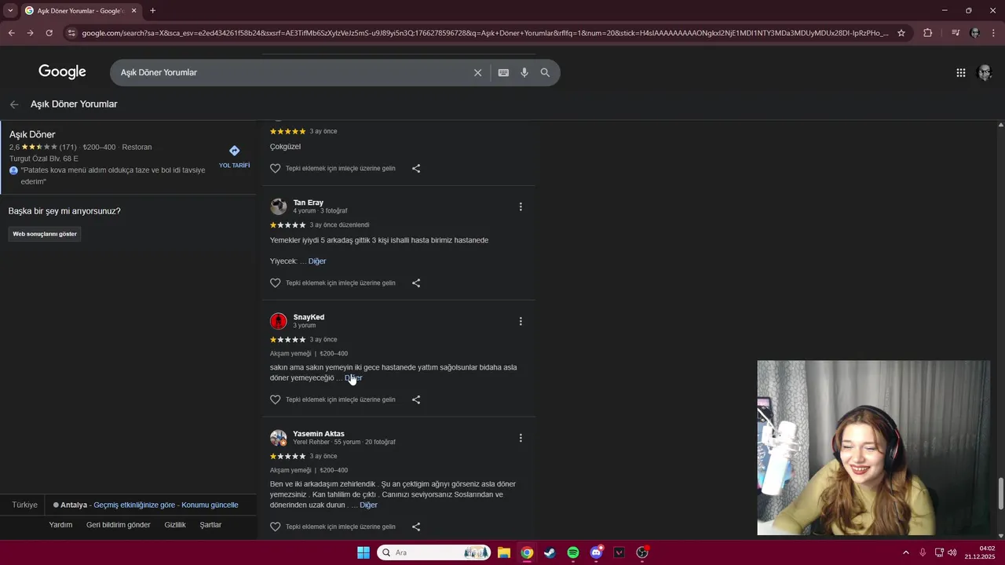Get directions via YOL TARİFİ icon
1005x565 pixels.
point(234,151)
